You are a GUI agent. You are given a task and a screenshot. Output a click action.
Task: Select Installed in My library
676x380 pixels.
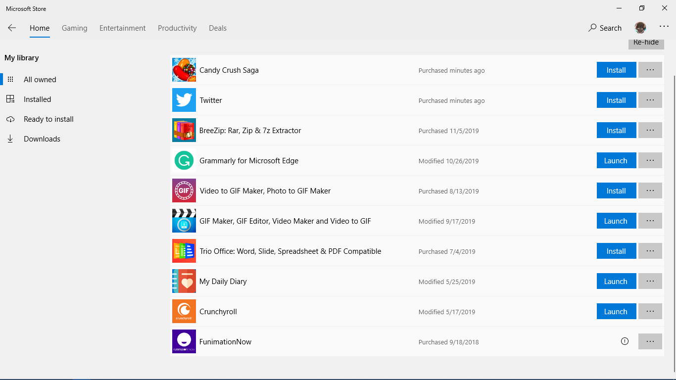[38, 99]
